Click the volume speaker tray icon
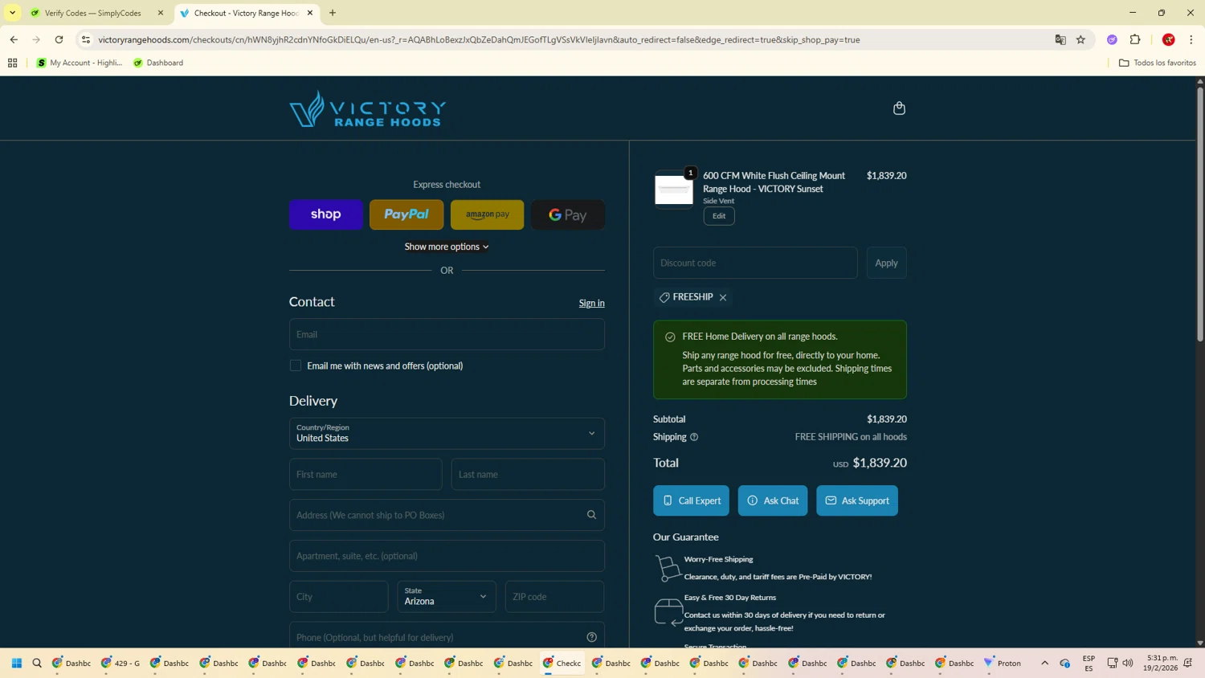This screenshot has width=1205, height=678. (1128, 663)
